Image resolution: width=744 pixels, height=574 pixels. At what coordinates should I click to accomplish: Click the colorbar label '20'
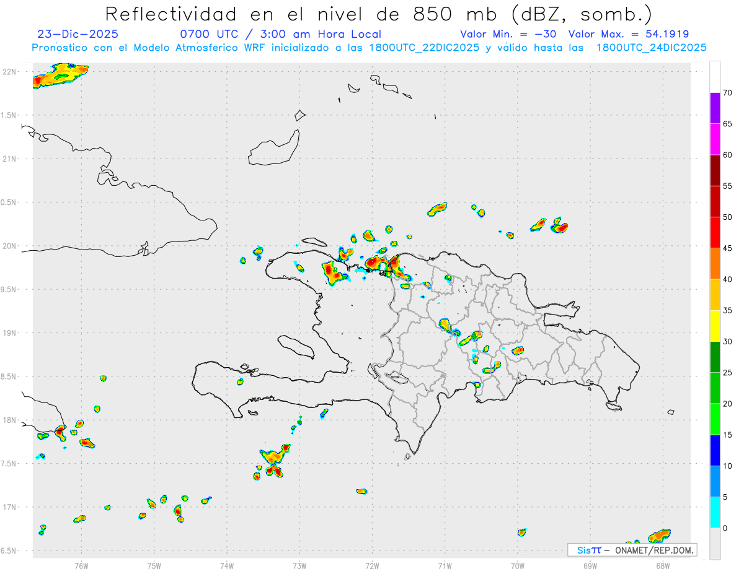(x=727, y=404)
